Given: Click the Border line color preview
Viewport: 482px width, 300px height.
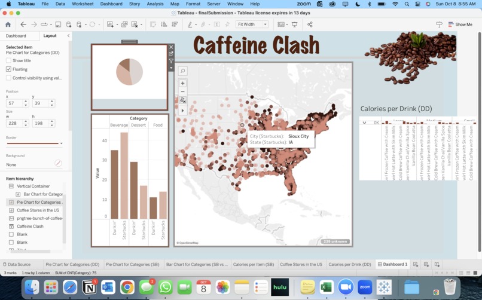Looking at the screenshot, I should (x=32, y=143).
